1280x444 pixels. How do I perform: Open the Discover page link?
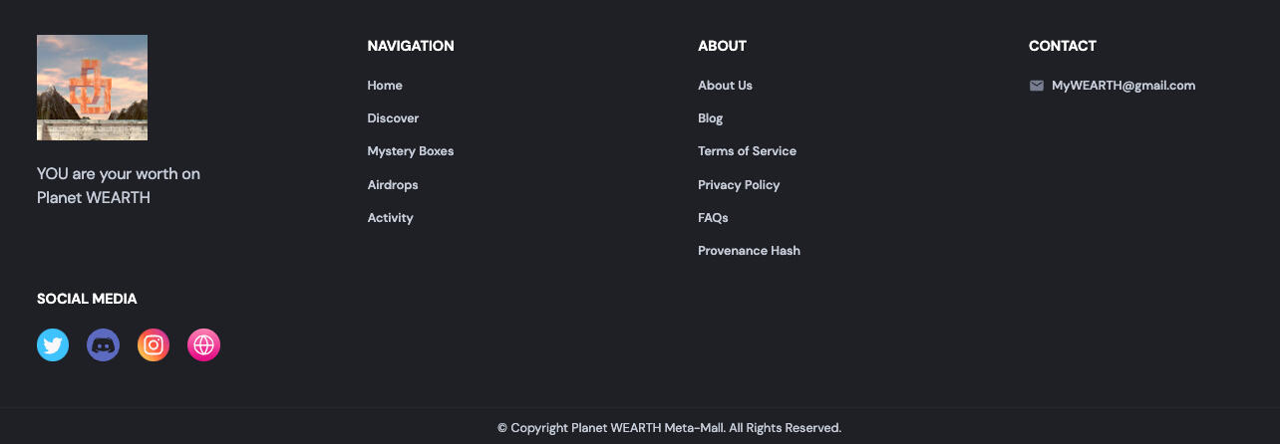tap(393, 118)
